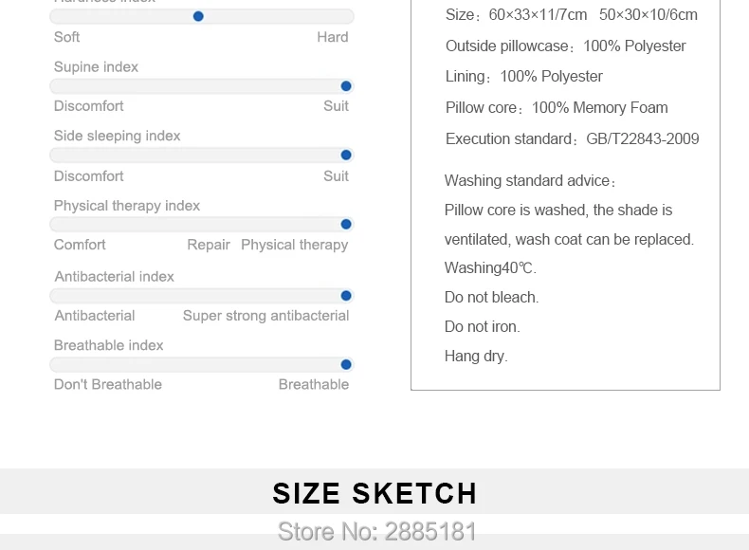Click the SIZE SKETCH heading banner
749x550 pixels.
click(x=374, y=493)
